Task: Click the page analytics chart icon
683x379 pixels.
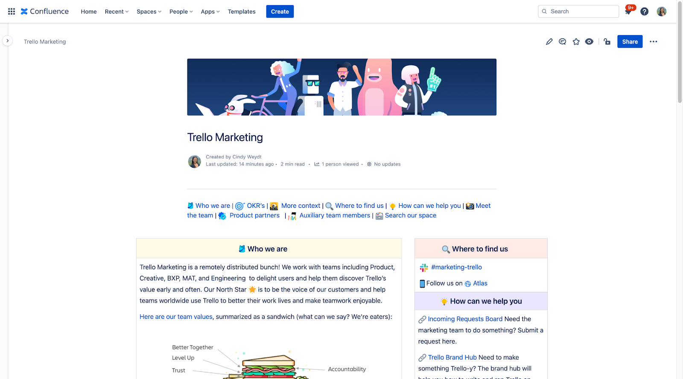Action: (x=317, y=164)
